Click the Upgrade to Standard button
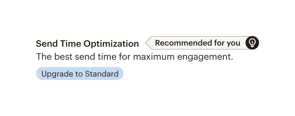The image size is (295, 116). click(x=80, y=74)
